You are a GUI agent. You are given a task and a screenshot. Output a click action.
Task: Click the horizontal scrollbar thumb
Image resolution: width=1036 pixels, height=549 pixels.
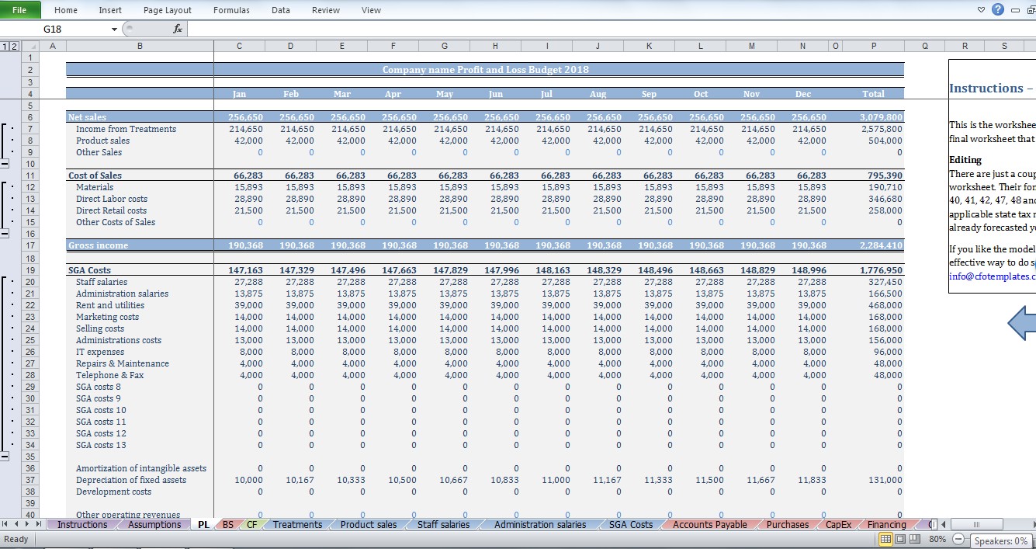(x=976, y=525)
